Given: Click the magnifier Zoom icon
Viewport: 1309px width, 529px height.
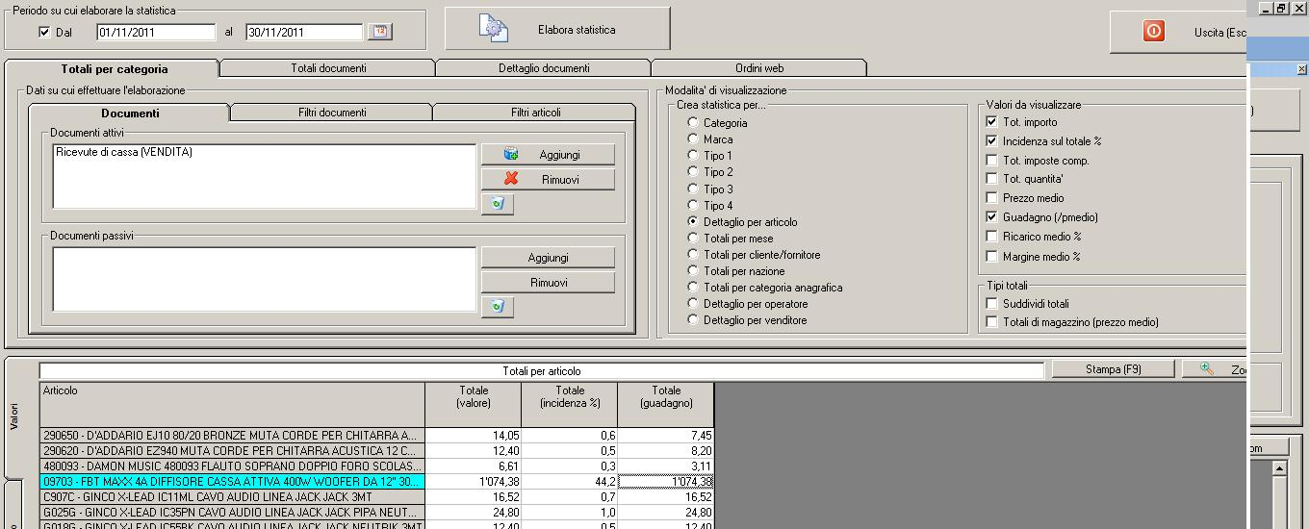Looking at the screenshot, I should coord(1207,369).
